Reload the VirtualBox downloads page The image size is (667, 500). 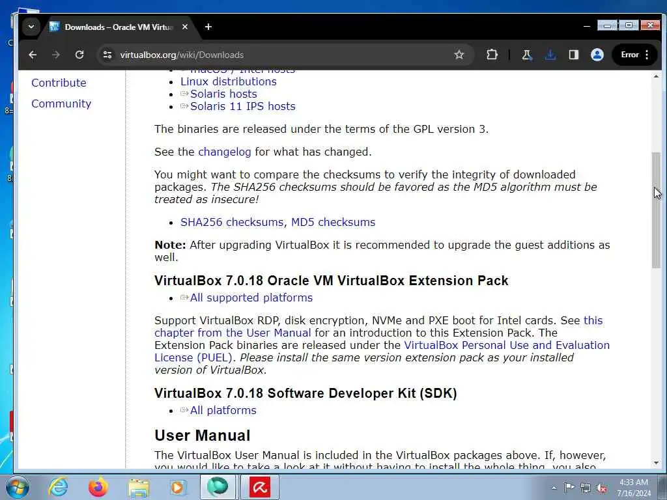(x=79, y=55)
